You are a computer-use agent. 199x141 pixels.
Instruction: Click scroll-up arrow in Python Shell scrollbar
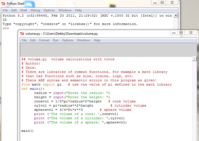(x=176, y=15)
